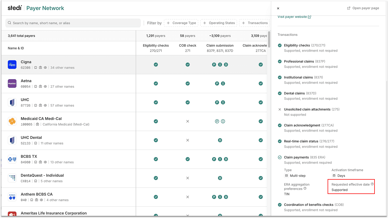Click UHC's medical bag icon

[40, 105]
